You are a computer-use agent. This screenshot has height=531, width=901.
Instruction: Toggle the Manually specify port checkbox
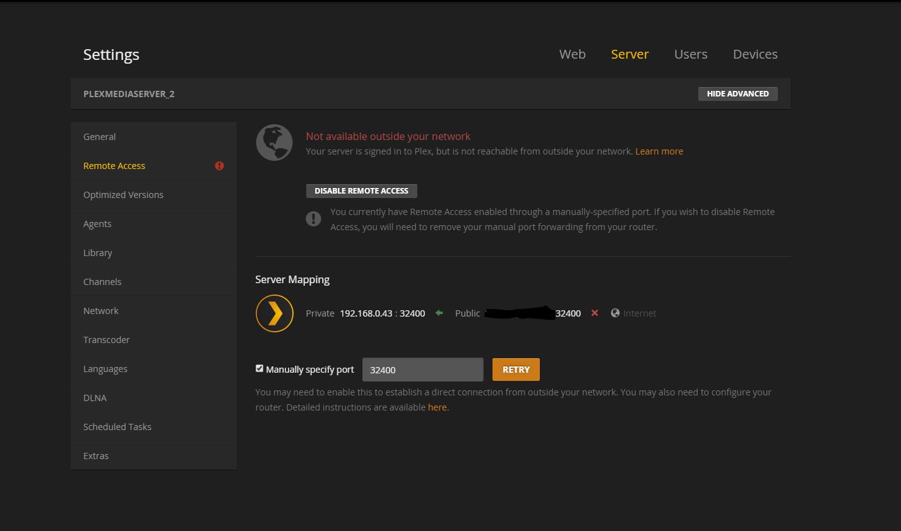pos(259,368)
